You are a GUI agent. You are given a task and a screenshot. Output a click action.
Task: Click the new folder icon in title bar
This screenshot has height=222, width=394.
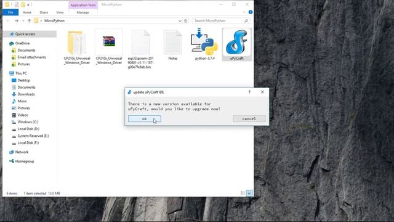23,4
